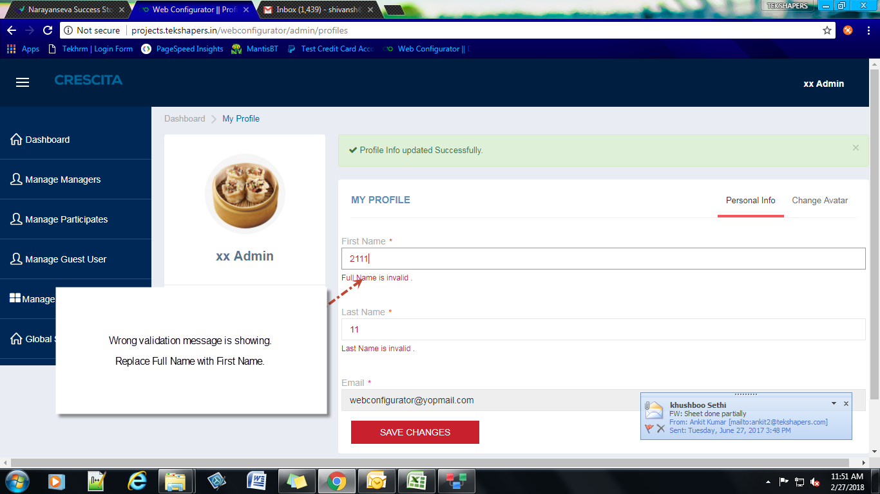
Task: Click the network status tray icon
Action: 799,481
